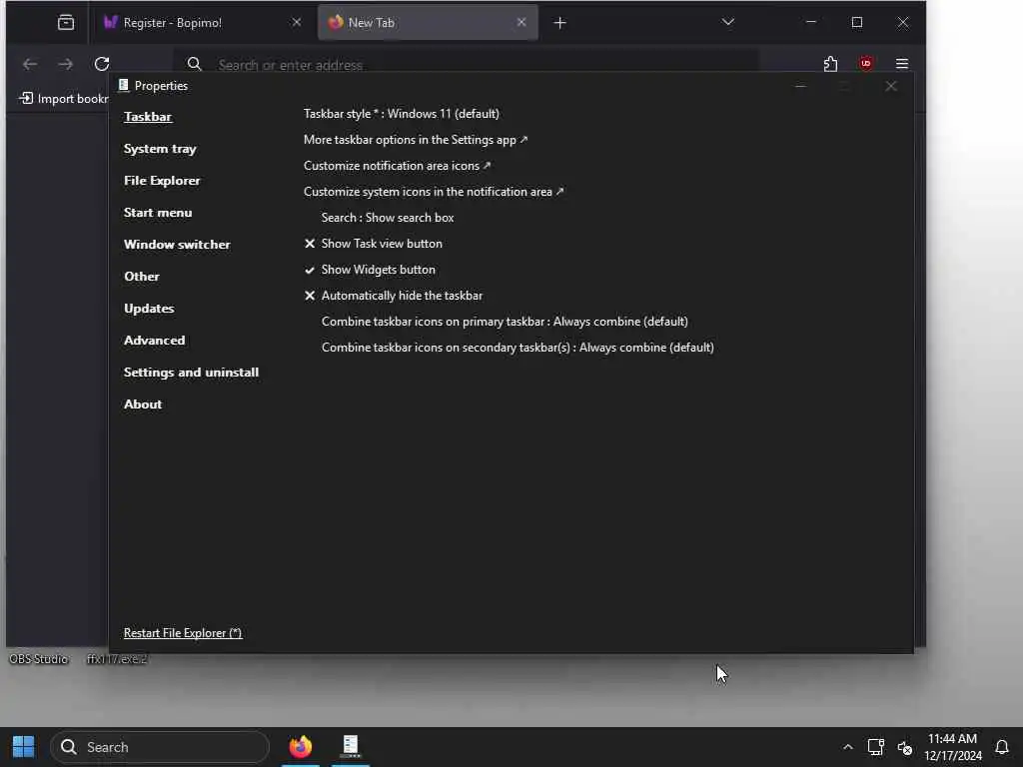Open Firefox hamburger application menu

(x=902, y=63)
